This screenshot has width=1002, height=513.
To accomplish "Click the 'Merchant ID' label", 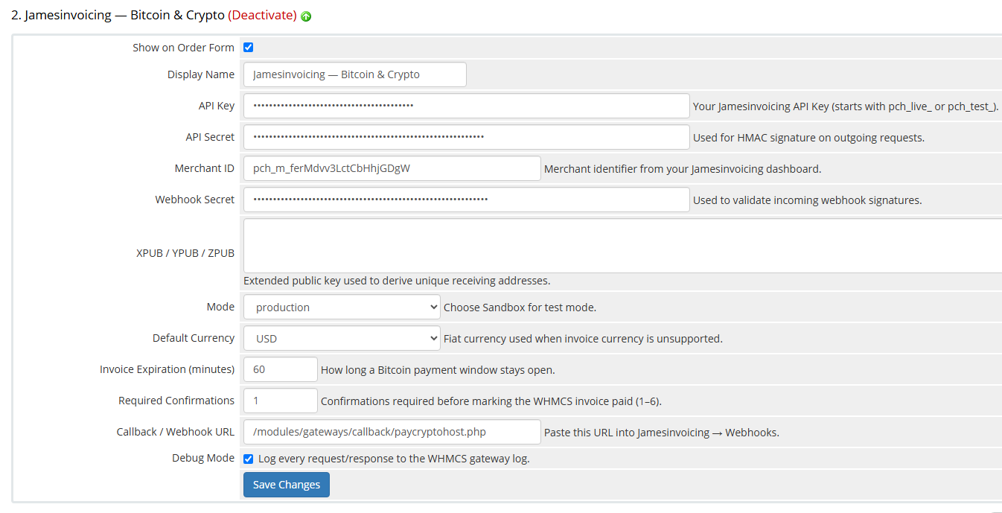I will click(205, 168).
